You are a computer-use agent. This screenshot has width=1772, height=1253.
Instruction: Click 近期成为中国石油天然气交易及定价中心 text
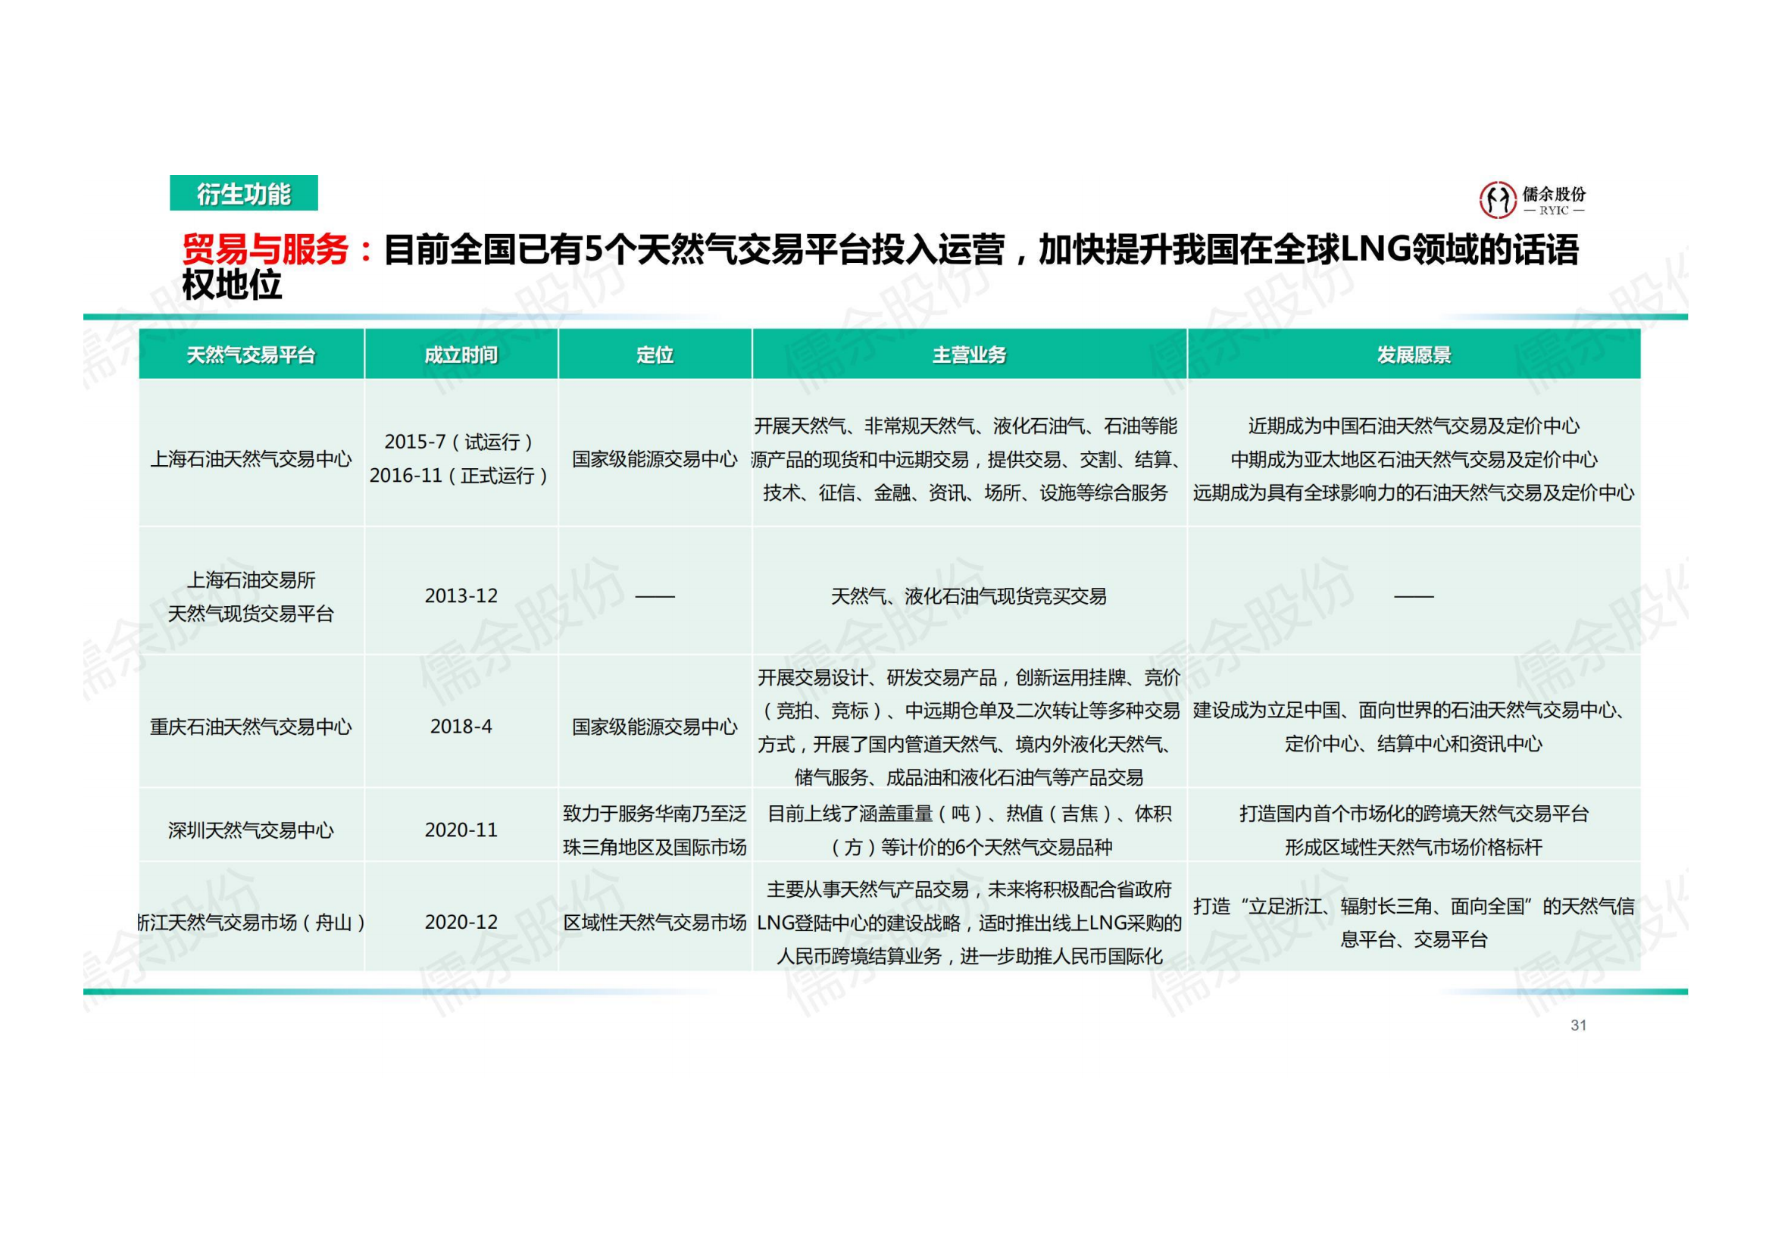pyautogui.click(x=1414, y=425)
